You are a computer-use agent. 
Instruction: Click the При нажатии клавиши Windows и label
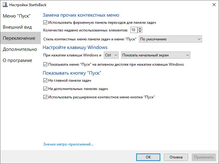[x=72, y=55]
